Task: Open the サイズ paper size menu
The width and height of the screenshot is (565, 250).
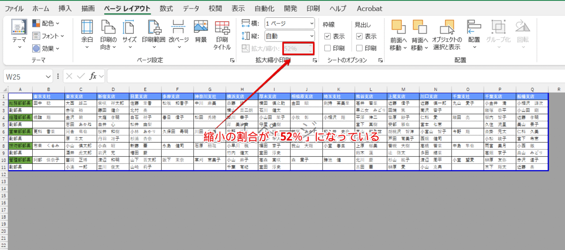Action: point(129,34)
